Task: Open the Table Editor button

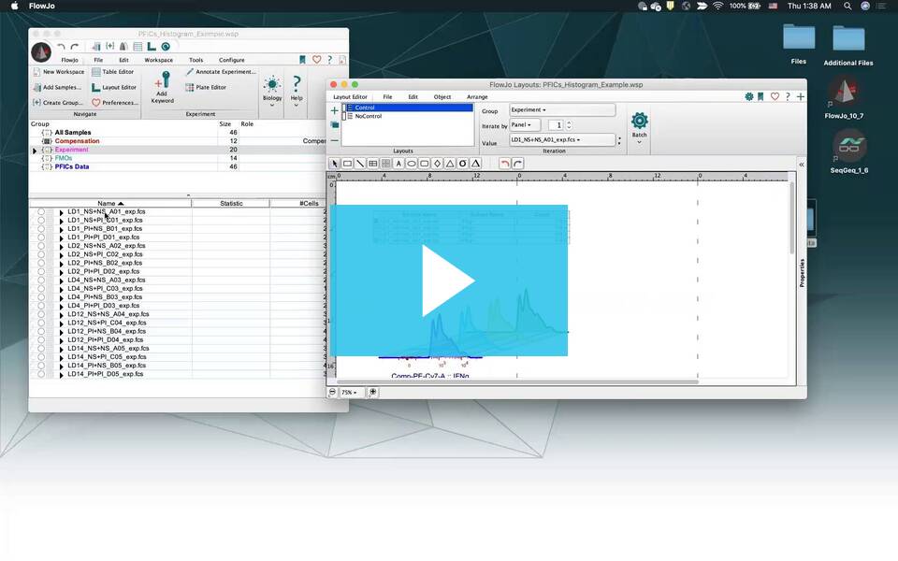Action: [x=113, y=72]
